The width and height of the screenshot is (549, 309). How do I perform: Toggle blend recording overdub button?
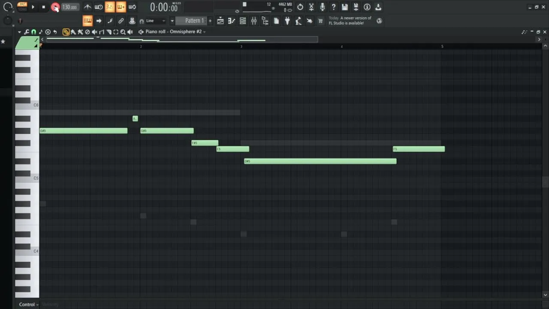point(121,7)
